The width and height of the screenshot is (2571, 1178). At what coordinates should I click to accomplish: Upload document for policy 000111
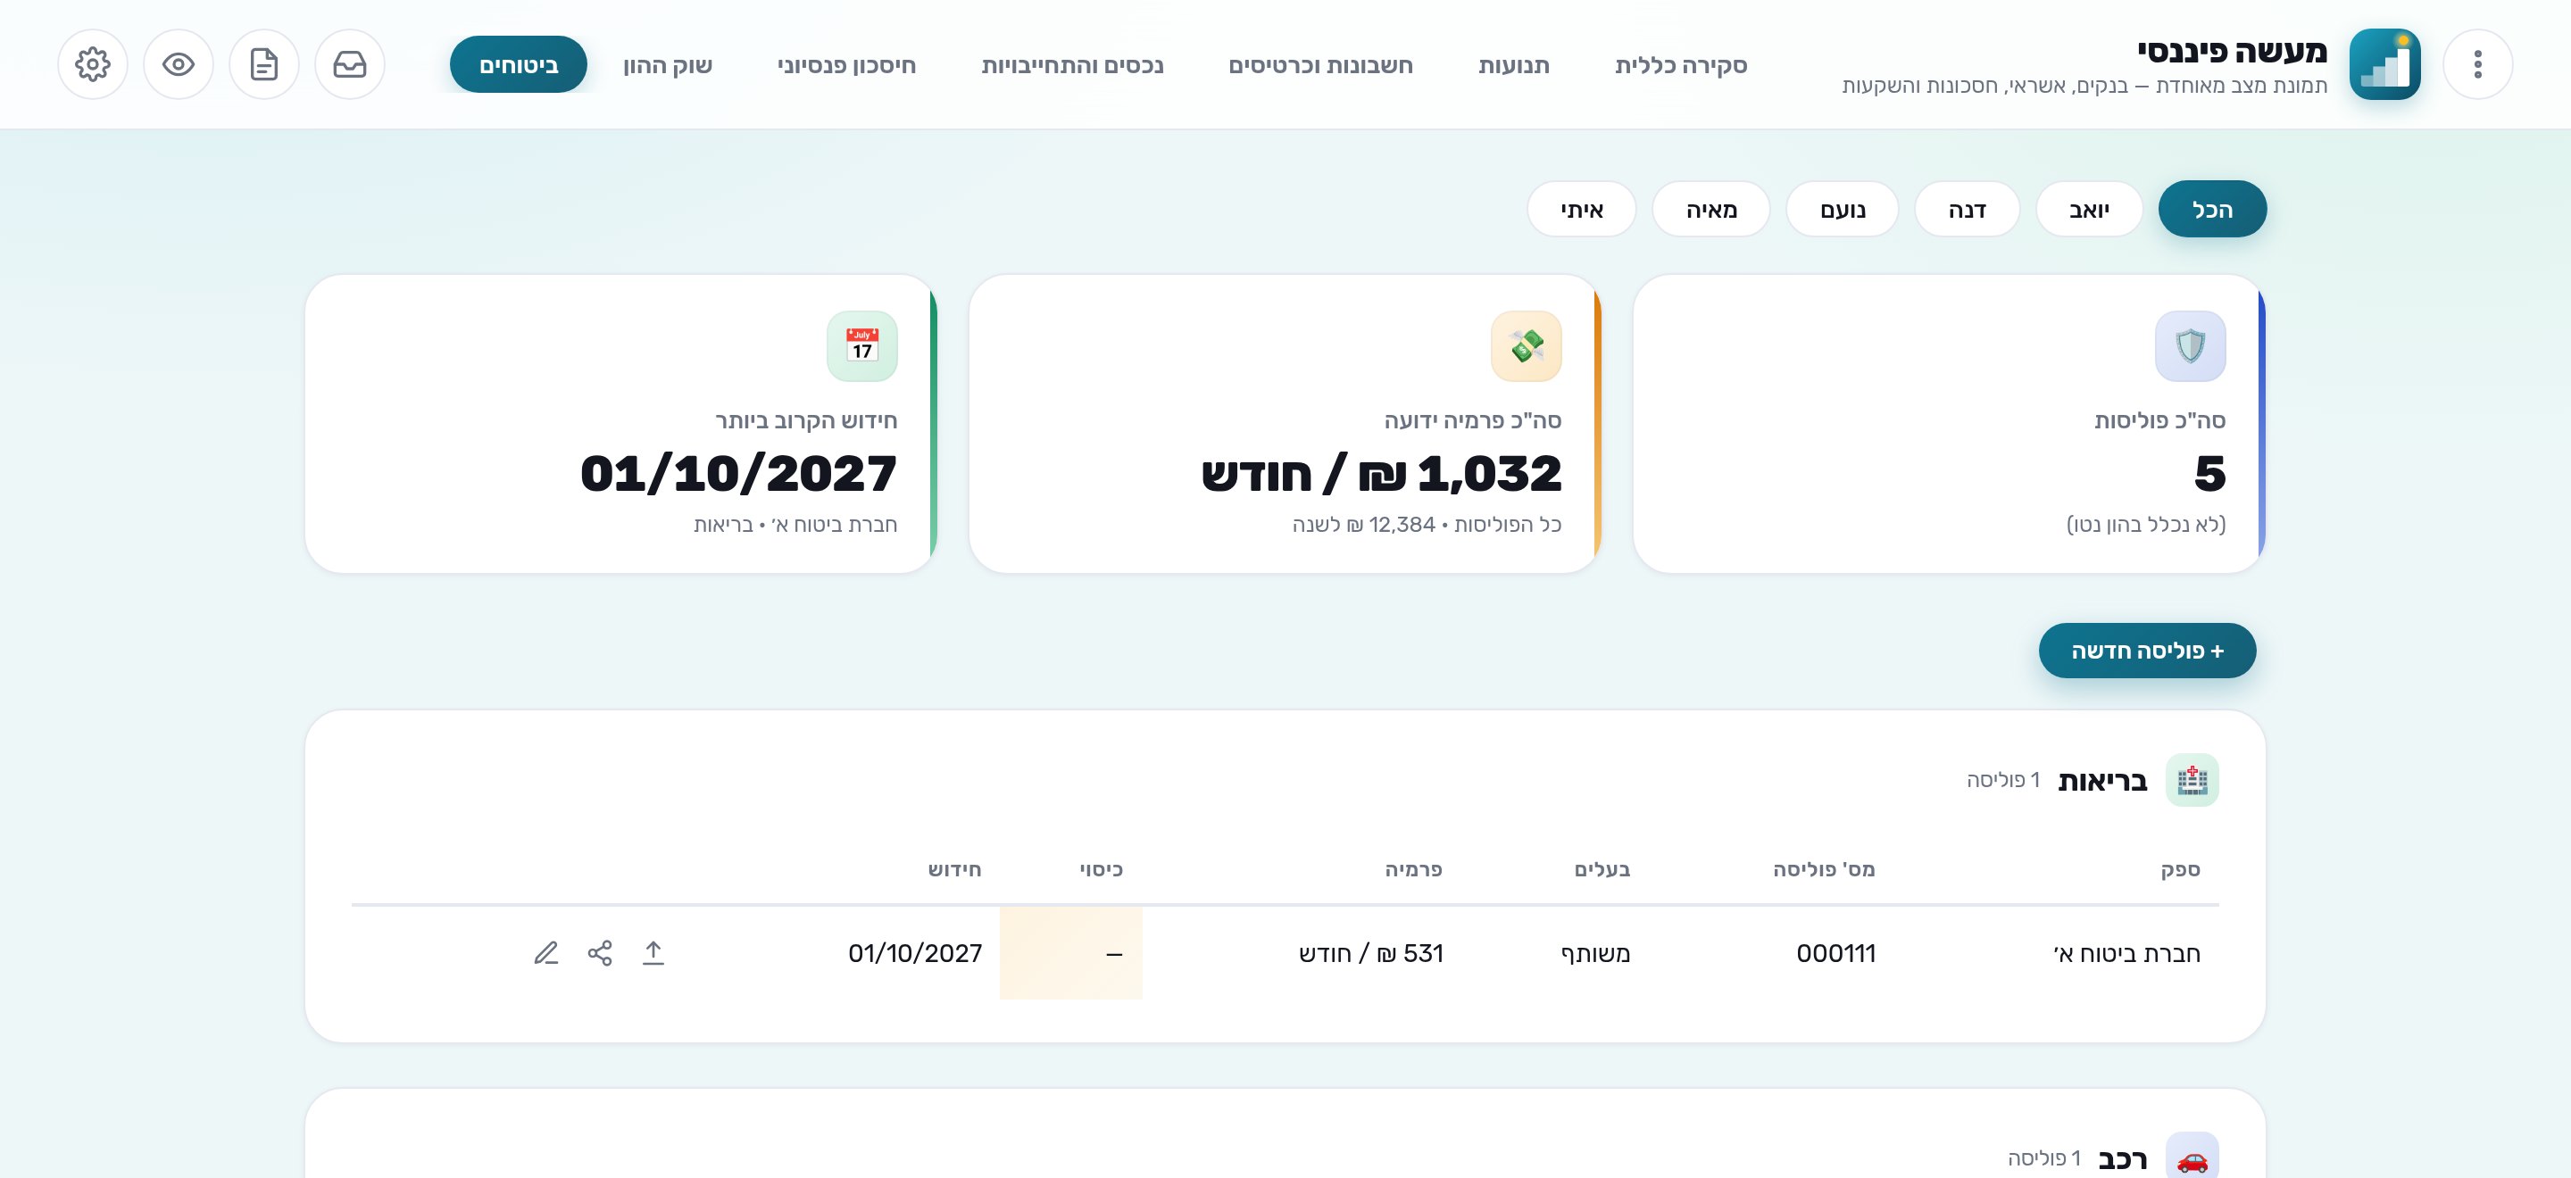[x=653, y=954]
